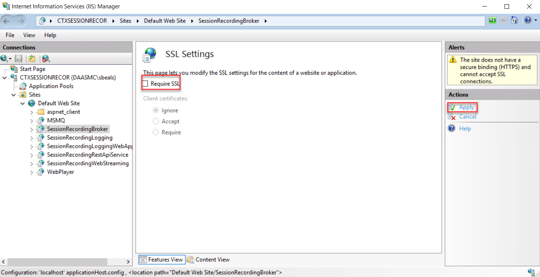
Task: Select the SessionRecordingLoggingWebApp tree item
Action: click(x=89, y=146)
